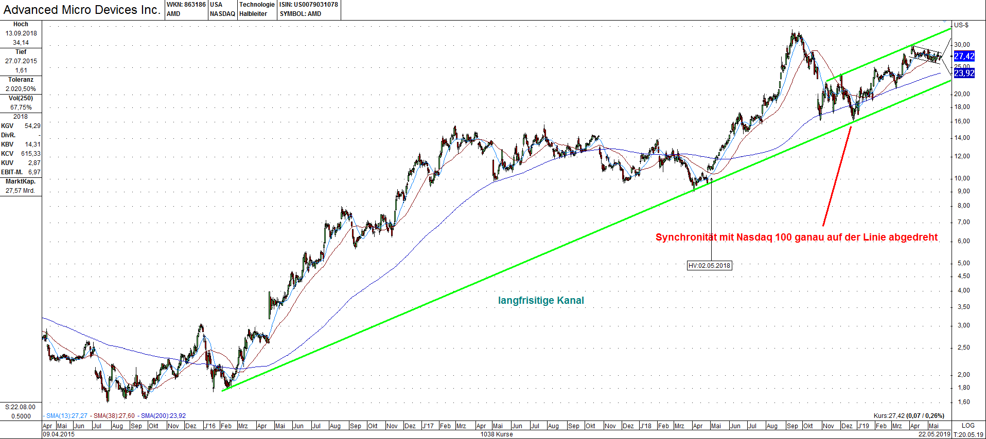
Task: Click the high value "34,14"
Action: point(21,43)
